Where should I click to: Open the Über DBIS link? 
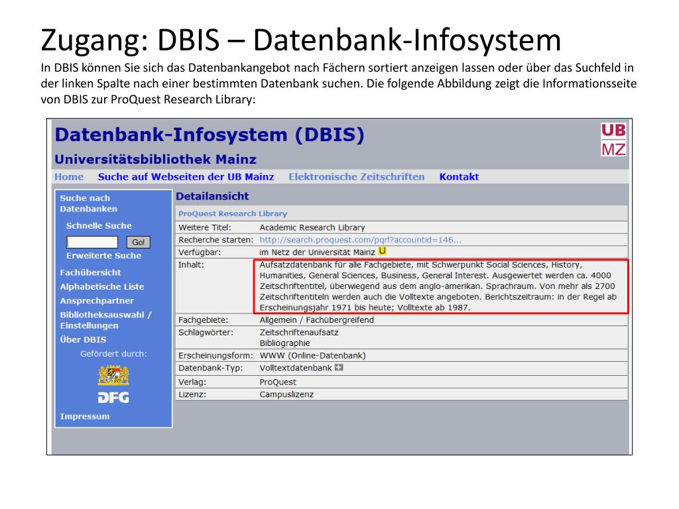point(83,339)
